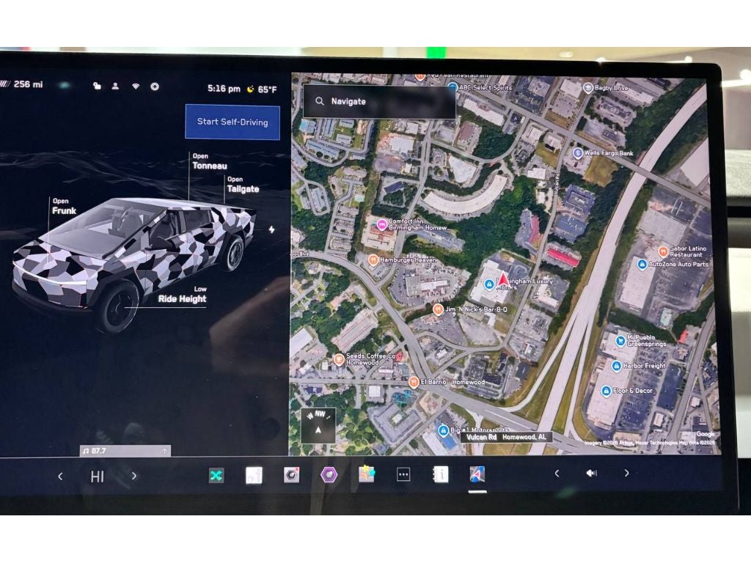Open the dashcam camera app
The image size is (751, 563).
point(291,474)
